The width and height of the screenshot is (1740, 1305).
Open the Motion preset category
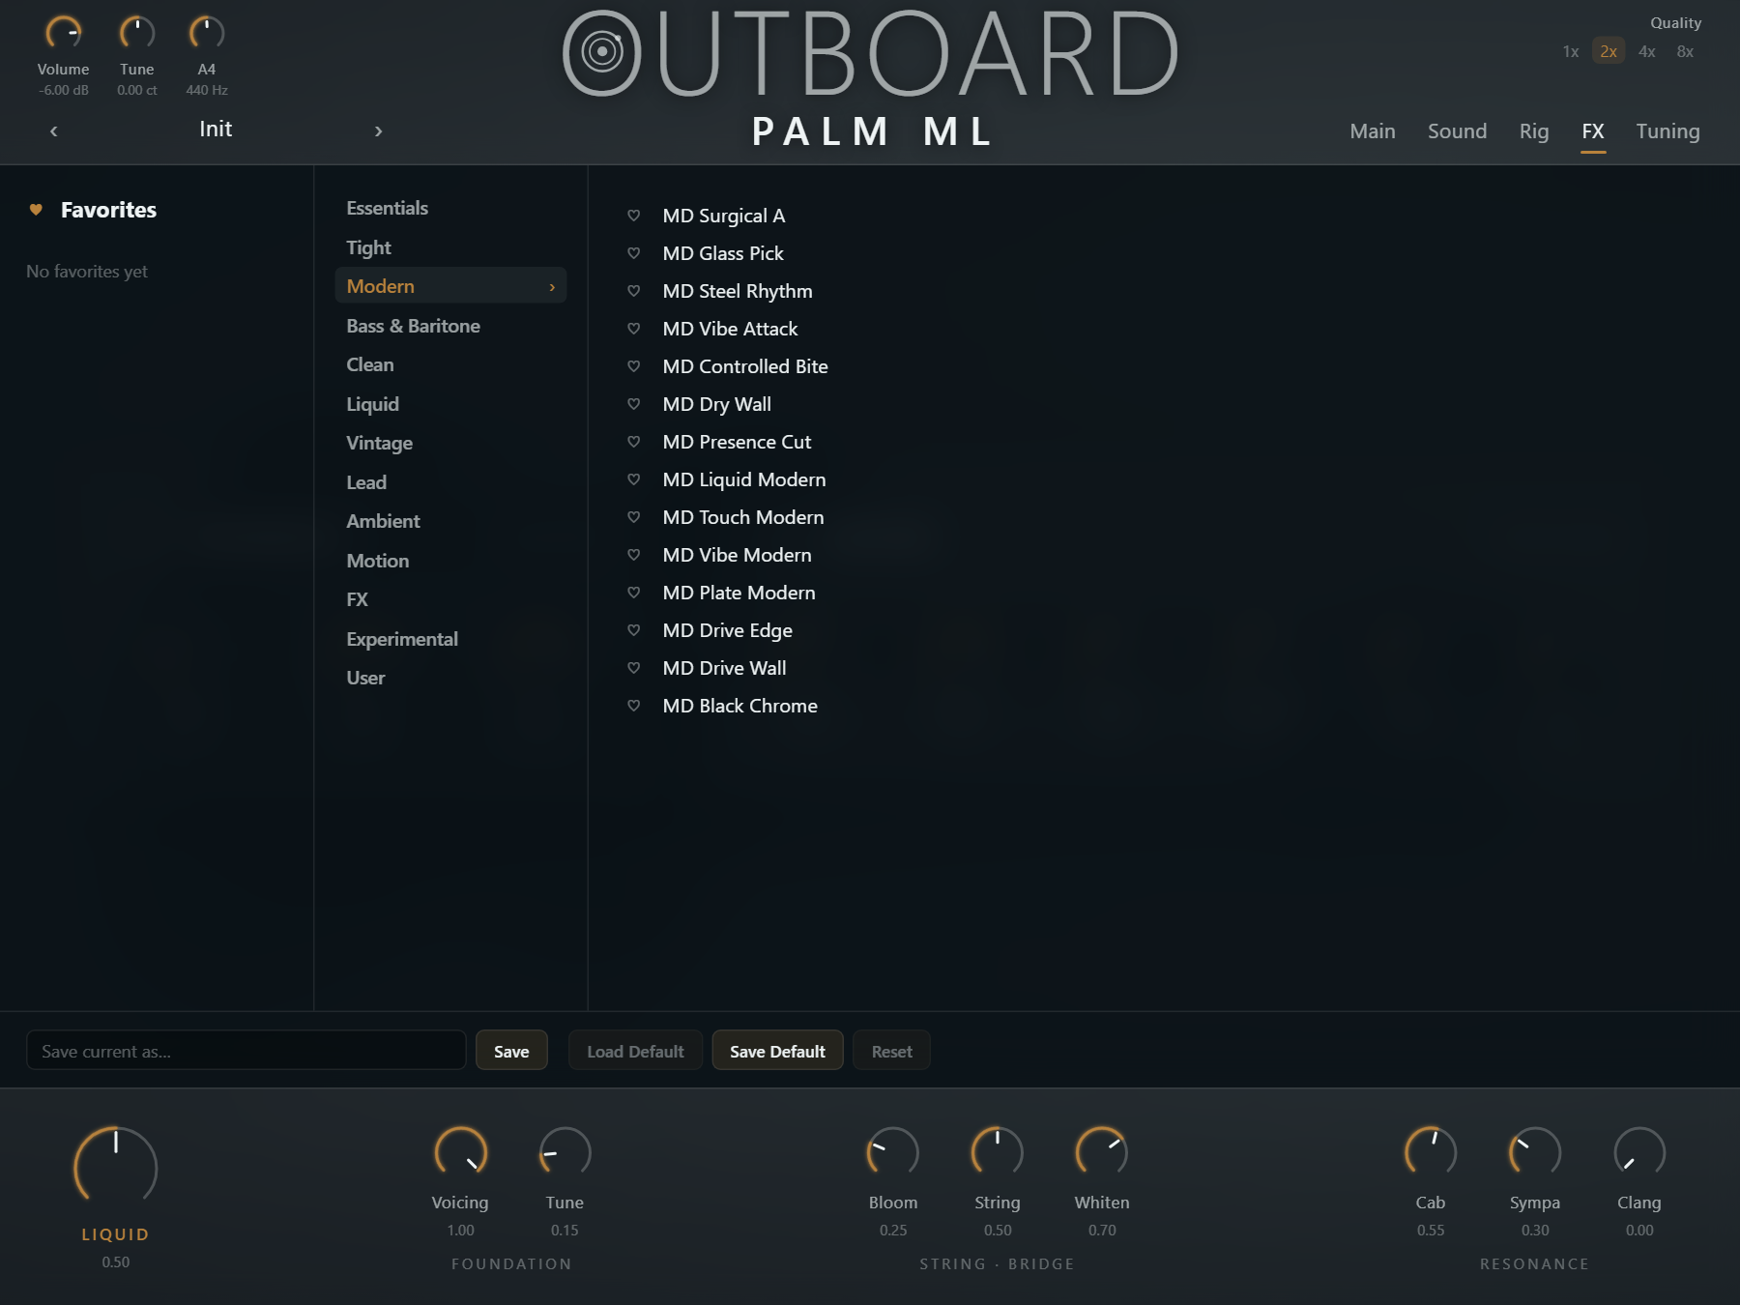tap(378, 561)
